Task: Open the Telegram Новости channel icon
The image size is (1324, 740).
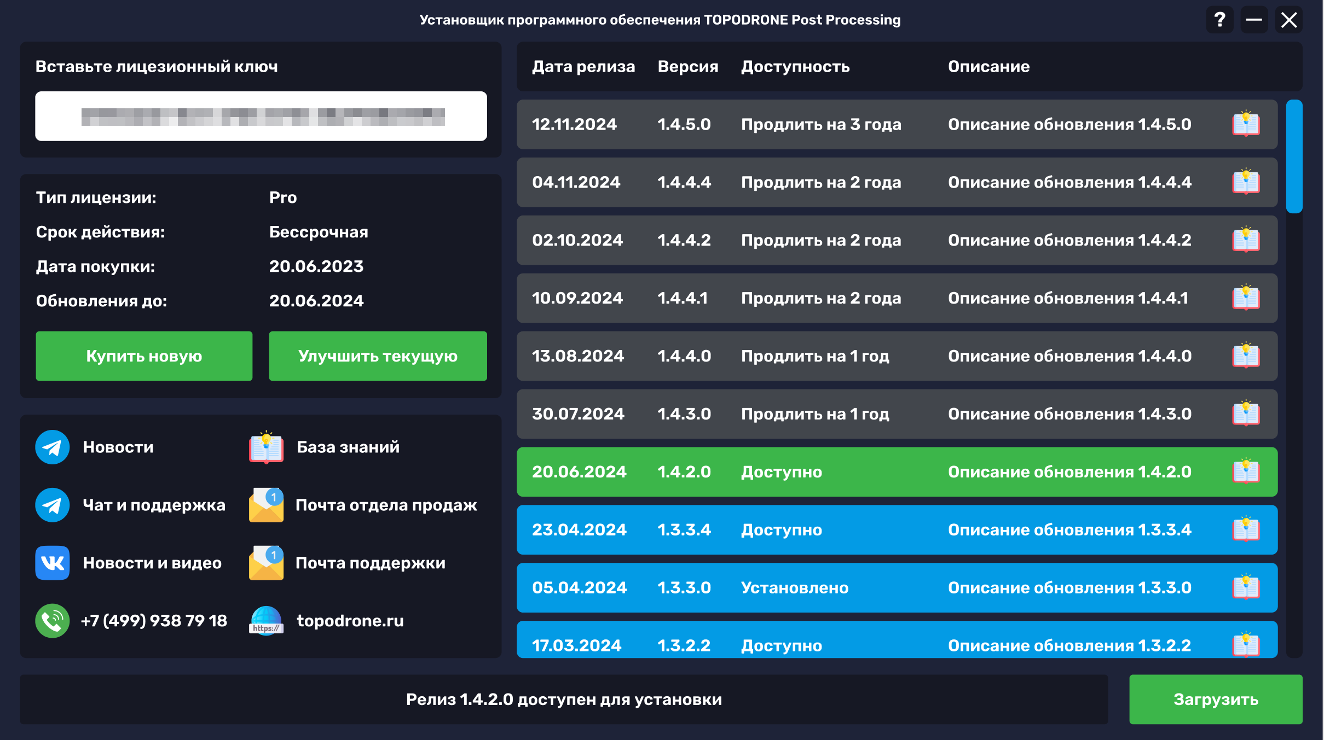Action: point(53,447)
